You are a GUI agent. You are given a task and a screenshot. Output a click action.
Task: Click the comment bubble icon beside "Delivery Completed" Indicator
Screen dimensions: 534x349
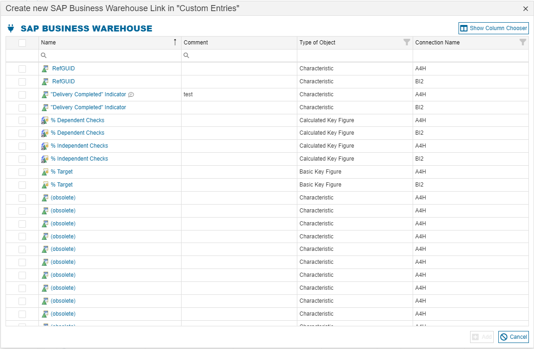coord(131,94)
